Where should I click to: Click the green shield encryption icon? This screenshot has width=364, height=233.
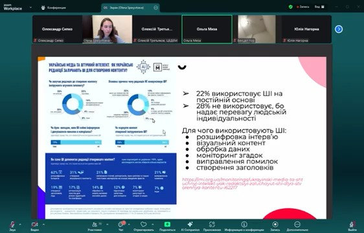290,7
